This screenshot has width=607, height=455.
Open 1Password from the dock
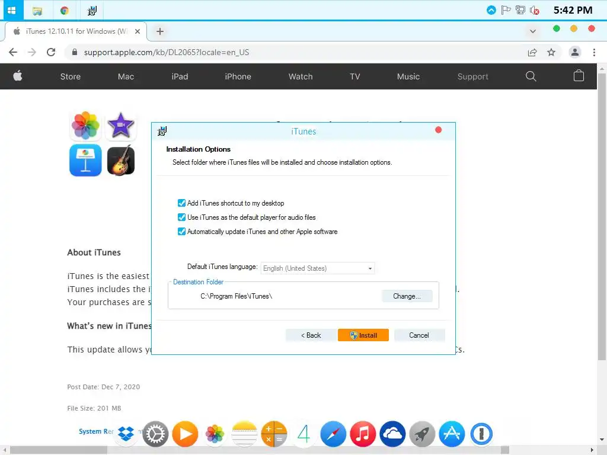coord(481,434)
